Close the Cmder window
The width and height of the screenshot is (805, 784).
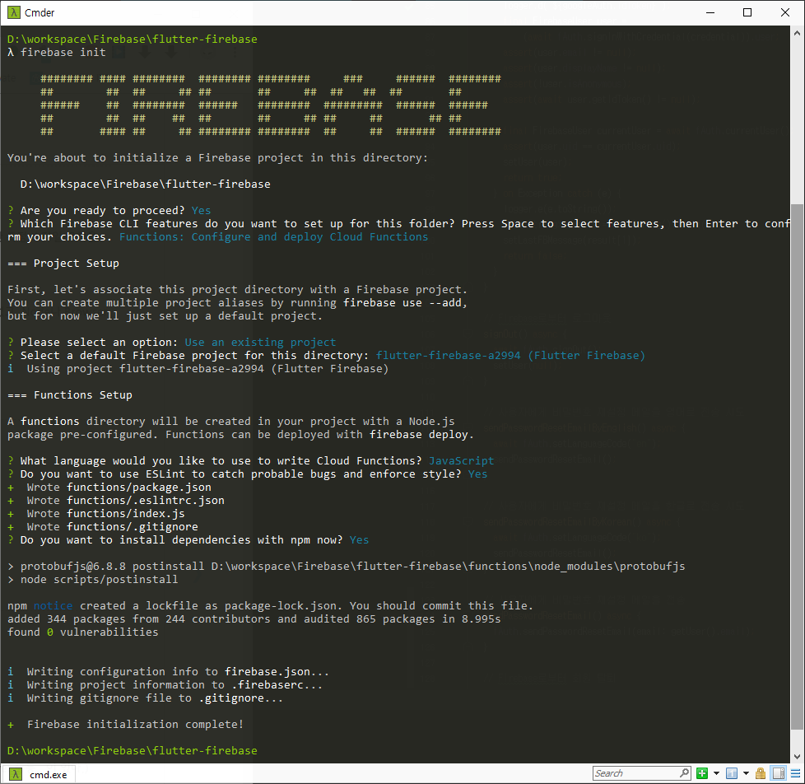[785, 12]
